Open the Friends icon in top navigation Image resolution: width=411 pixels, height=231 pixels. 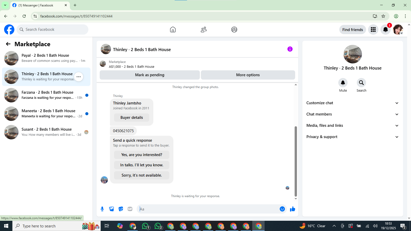(x=204, y=30)
